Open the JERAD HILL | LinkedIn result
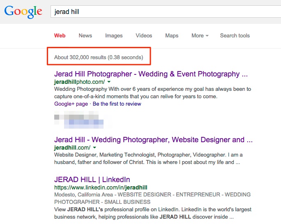This screenshot has height=224, width=281. 92,180
